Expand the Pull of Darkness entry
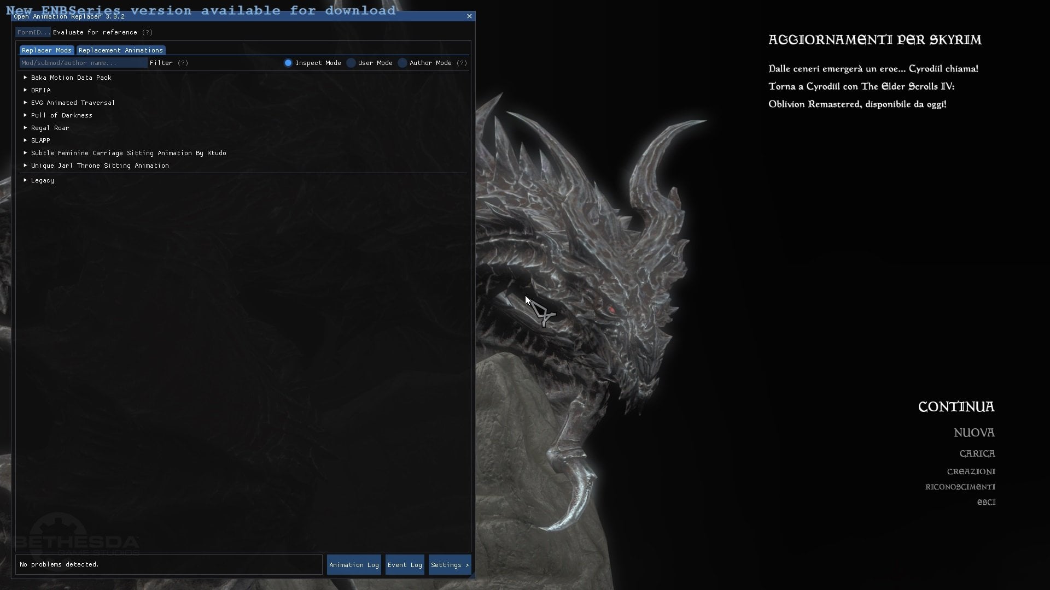 (x=25, y=115)
